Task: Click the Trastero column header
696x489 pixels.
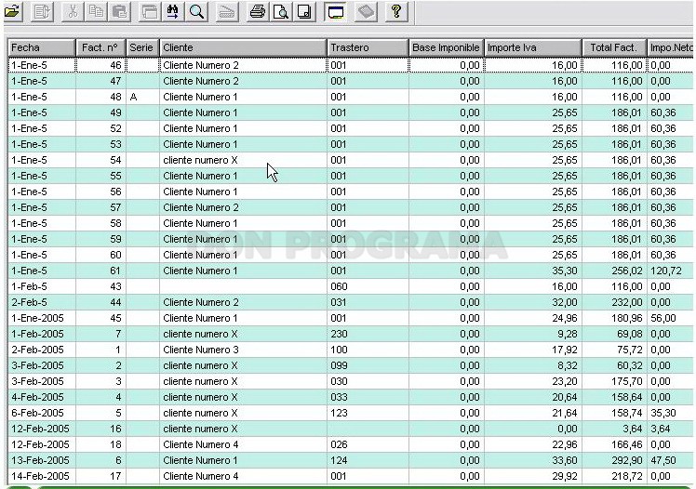Action: (x=368, y=48)
